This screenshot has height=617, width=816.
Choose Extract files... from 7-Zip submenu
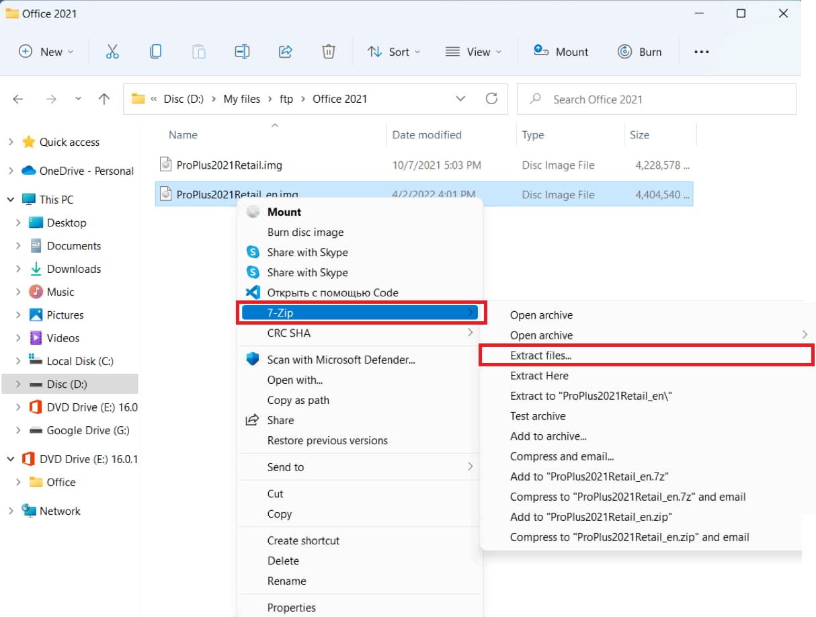[x=540, y=356]
